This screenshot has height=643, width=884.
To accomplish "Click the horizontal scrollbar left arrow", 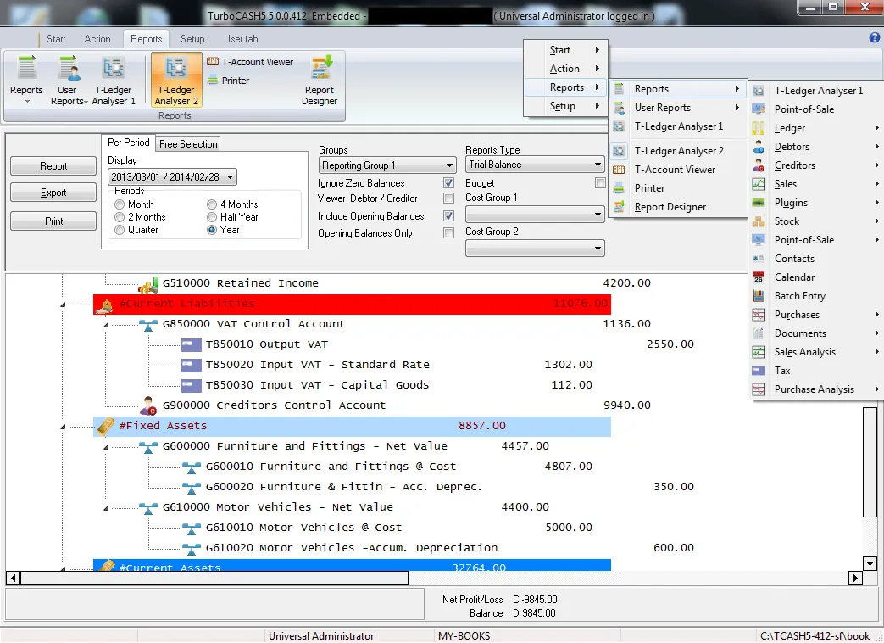I will (13, 579).
